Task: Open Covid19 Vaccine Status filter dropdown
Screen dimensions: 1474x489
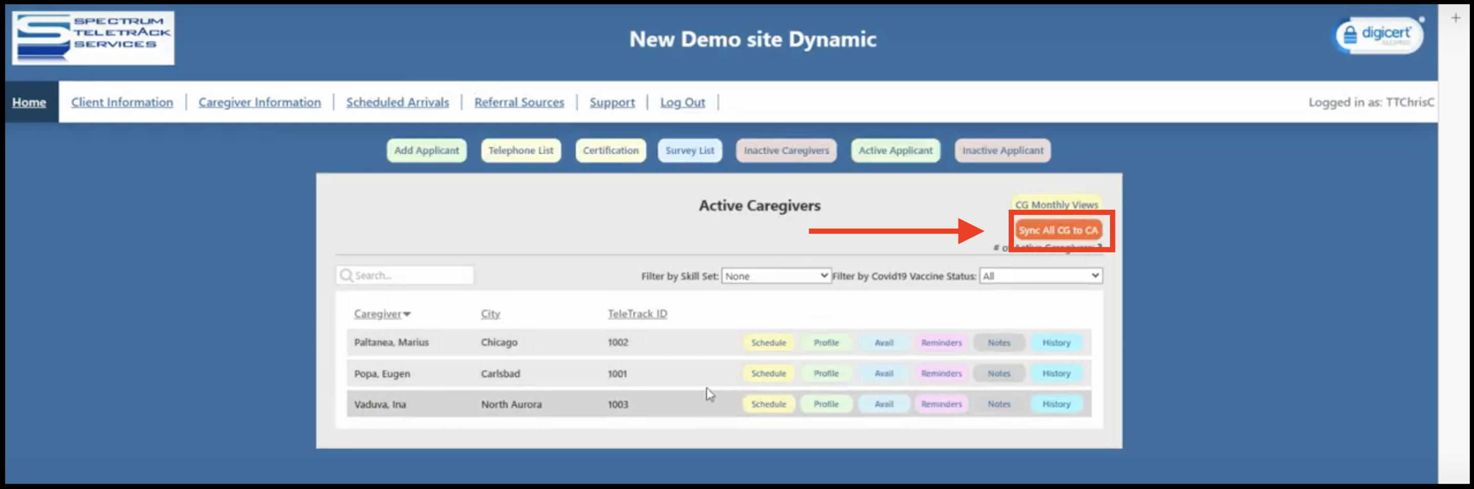Action: pos(1041,276)
